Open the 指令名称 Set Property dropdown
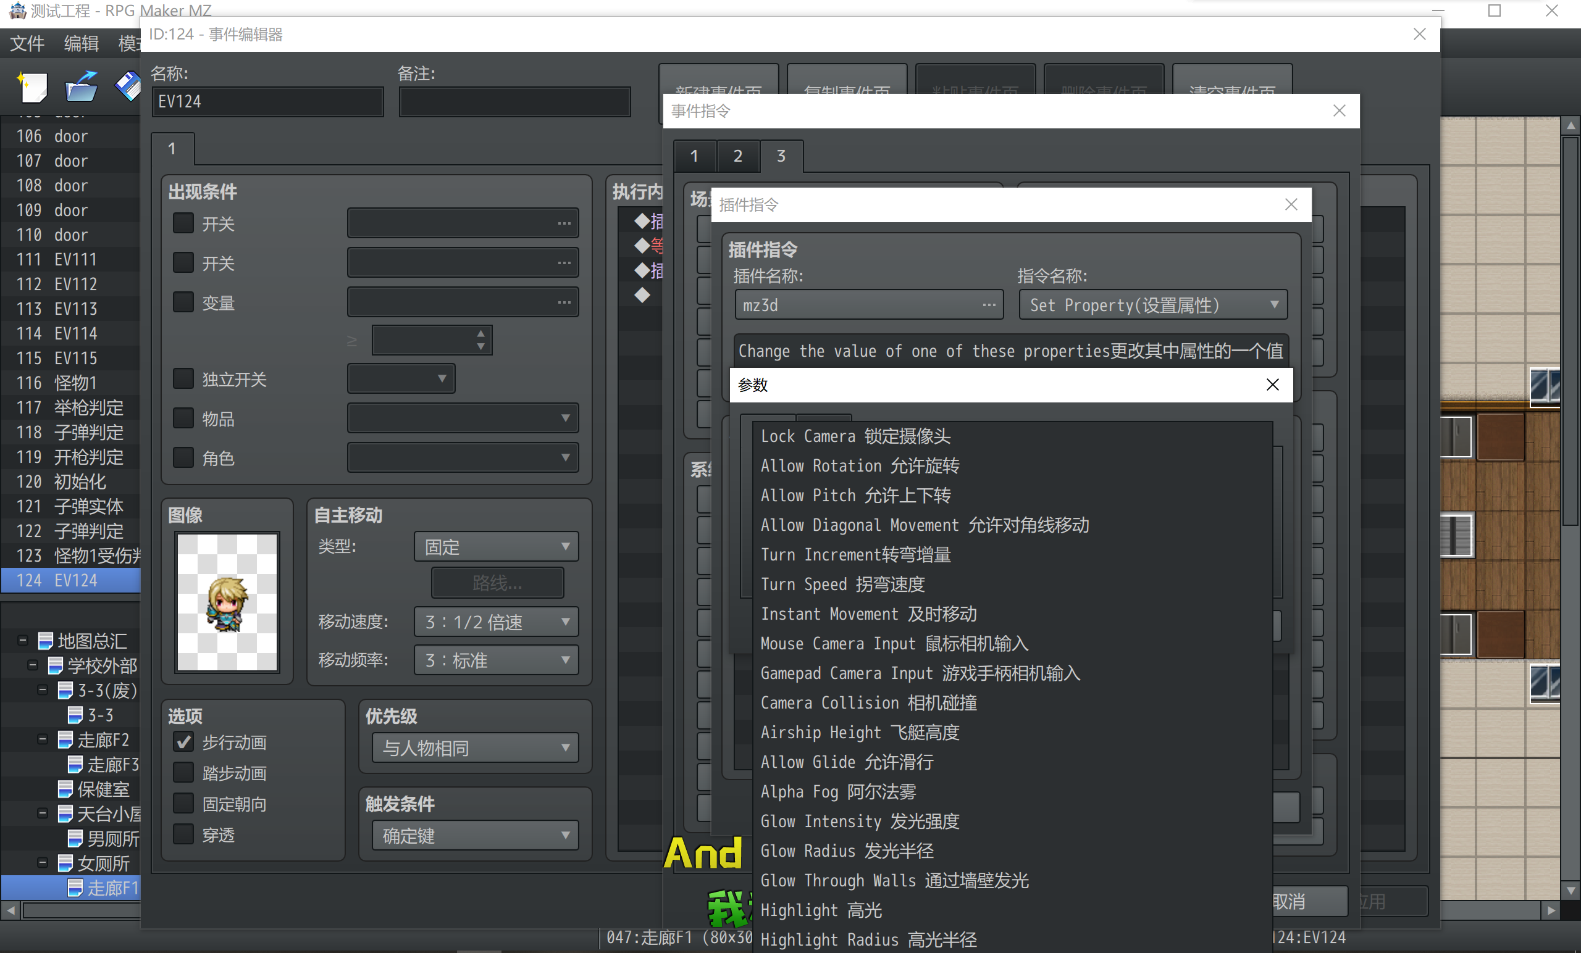Screen dimensions: 1581x953 coord(1153,306)
